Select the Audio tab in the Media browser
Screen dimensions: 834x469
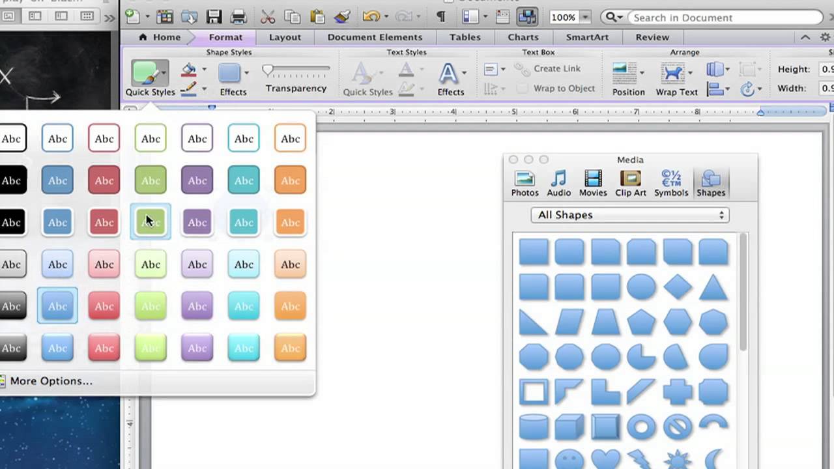point(558,182)
